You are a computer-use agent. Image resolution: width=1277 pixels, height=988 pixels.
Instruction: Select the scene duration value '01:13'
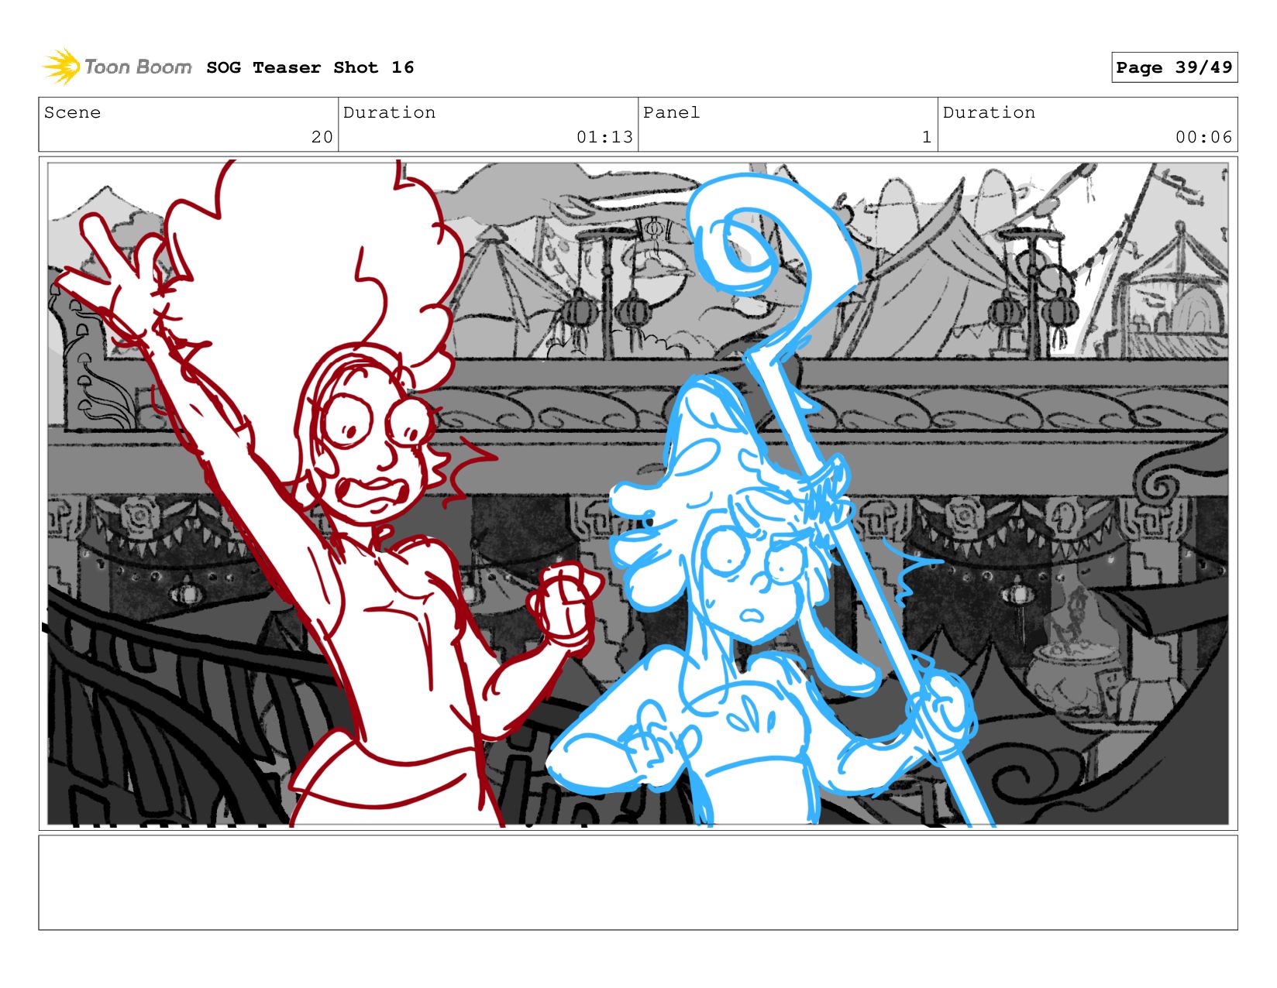tap(604, 137)
